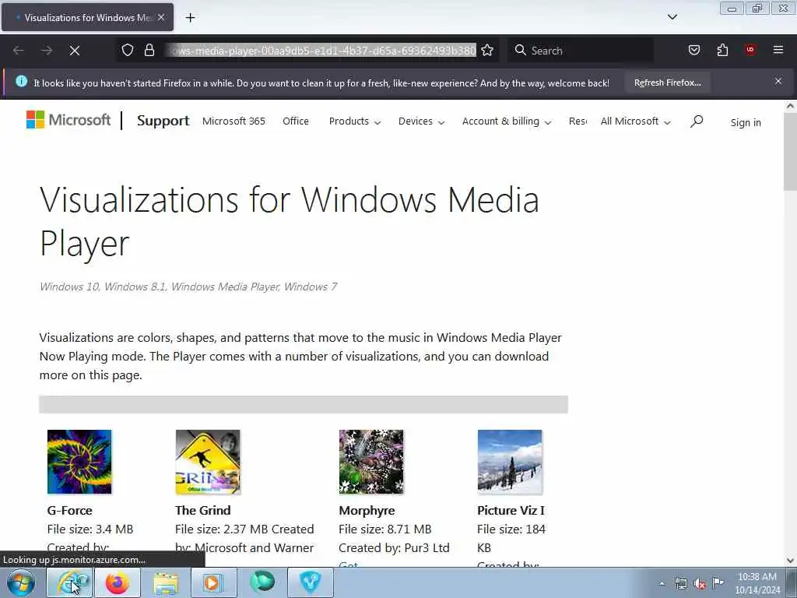Open Office navigation item
Viewport: 797px width, 598px height.
296,121
